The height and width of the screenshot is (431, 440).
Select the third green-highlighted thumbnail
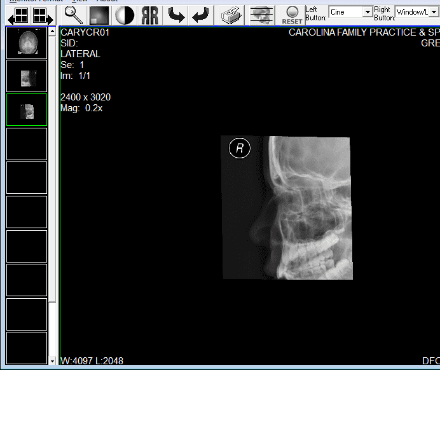point(27,110)
